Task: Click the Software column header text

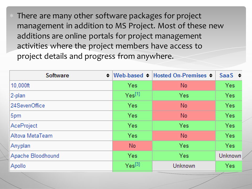Action: [57, 75]
